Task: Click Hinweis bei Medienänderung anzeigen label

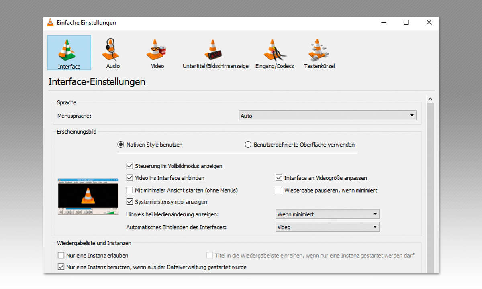Action: [173, 214]
